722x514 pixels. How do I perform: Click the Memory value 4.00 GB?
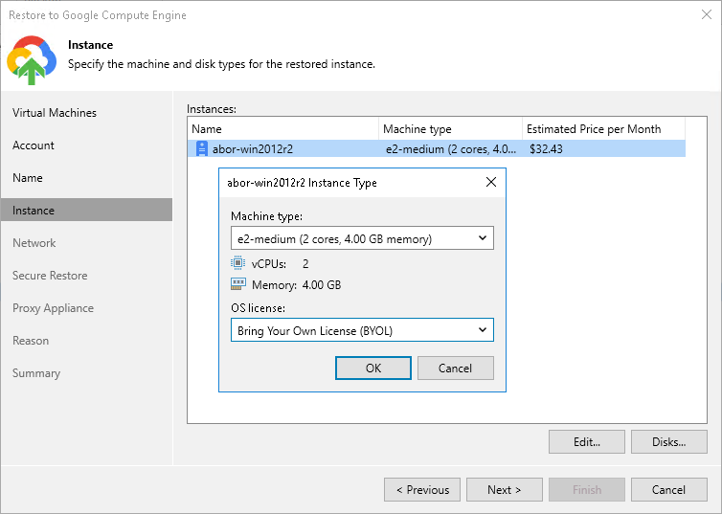click(x=322, y=285)
